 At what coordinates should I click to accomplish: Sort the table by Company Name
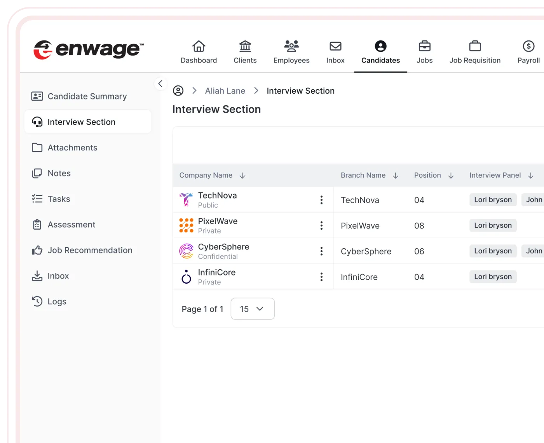[x=242, y=175]
